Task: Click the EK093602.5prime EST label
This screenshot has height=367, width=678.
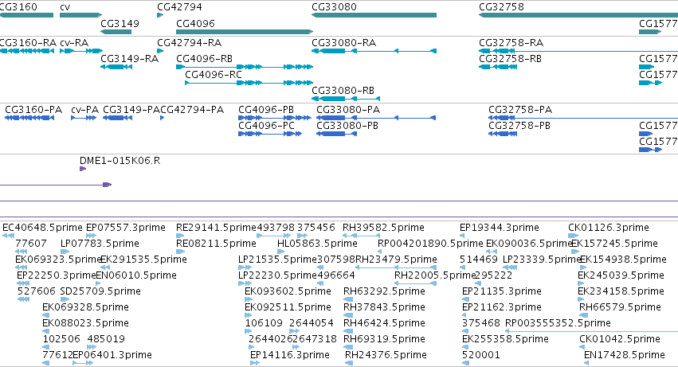Action: click(288, 292)
